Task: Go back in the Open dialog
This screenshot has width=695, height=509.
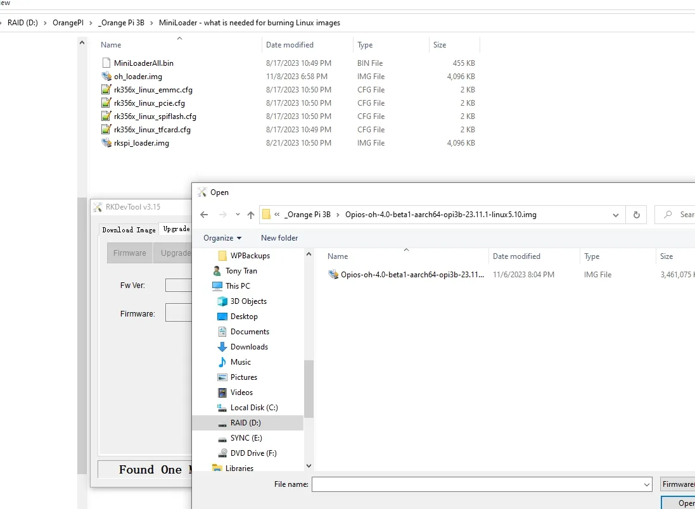Action: [x=204, y=215]
